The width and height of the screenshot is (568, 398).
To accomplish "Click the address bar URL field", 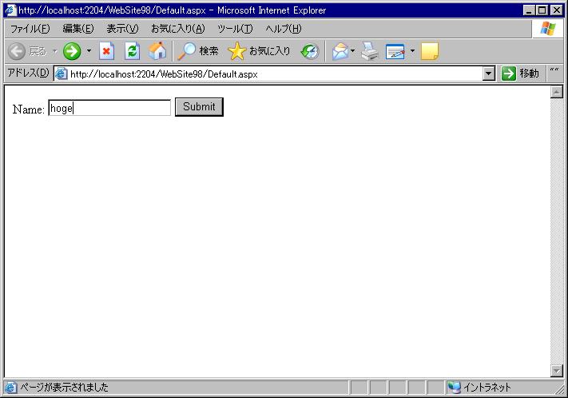I will [275, 74].
